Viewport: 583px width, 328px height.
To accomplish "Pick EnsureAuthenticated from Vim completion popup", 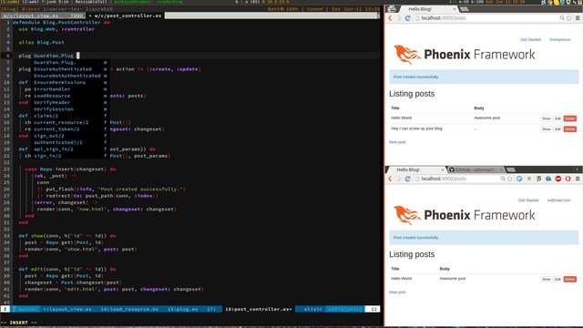I will pos(70,69).
